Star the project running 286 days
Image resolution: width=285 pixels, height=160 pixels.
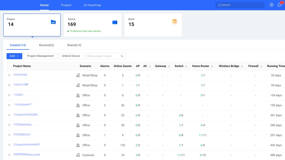coord(9,125)
